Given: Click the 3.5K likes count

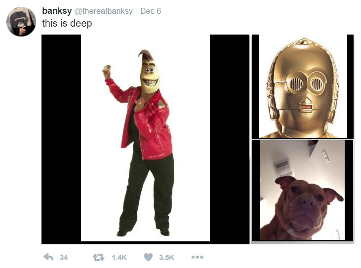Looking at the screenshot, I should click(166, 258).
